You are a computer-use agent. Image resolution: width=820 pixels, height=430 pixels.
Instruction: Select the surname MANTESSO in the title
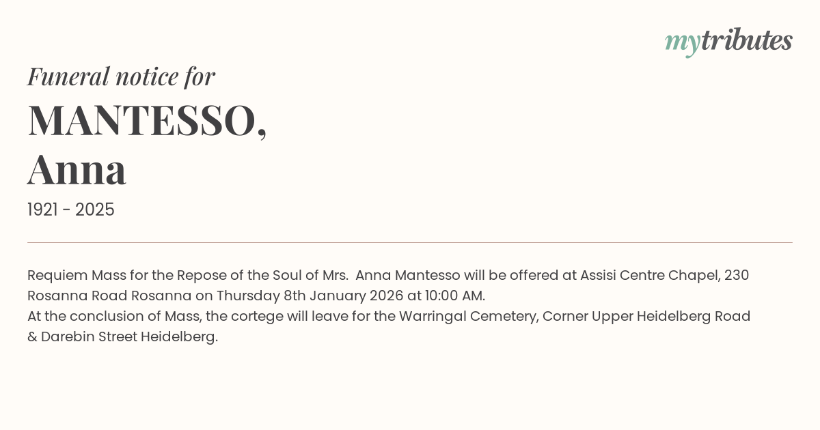(141, 120)
